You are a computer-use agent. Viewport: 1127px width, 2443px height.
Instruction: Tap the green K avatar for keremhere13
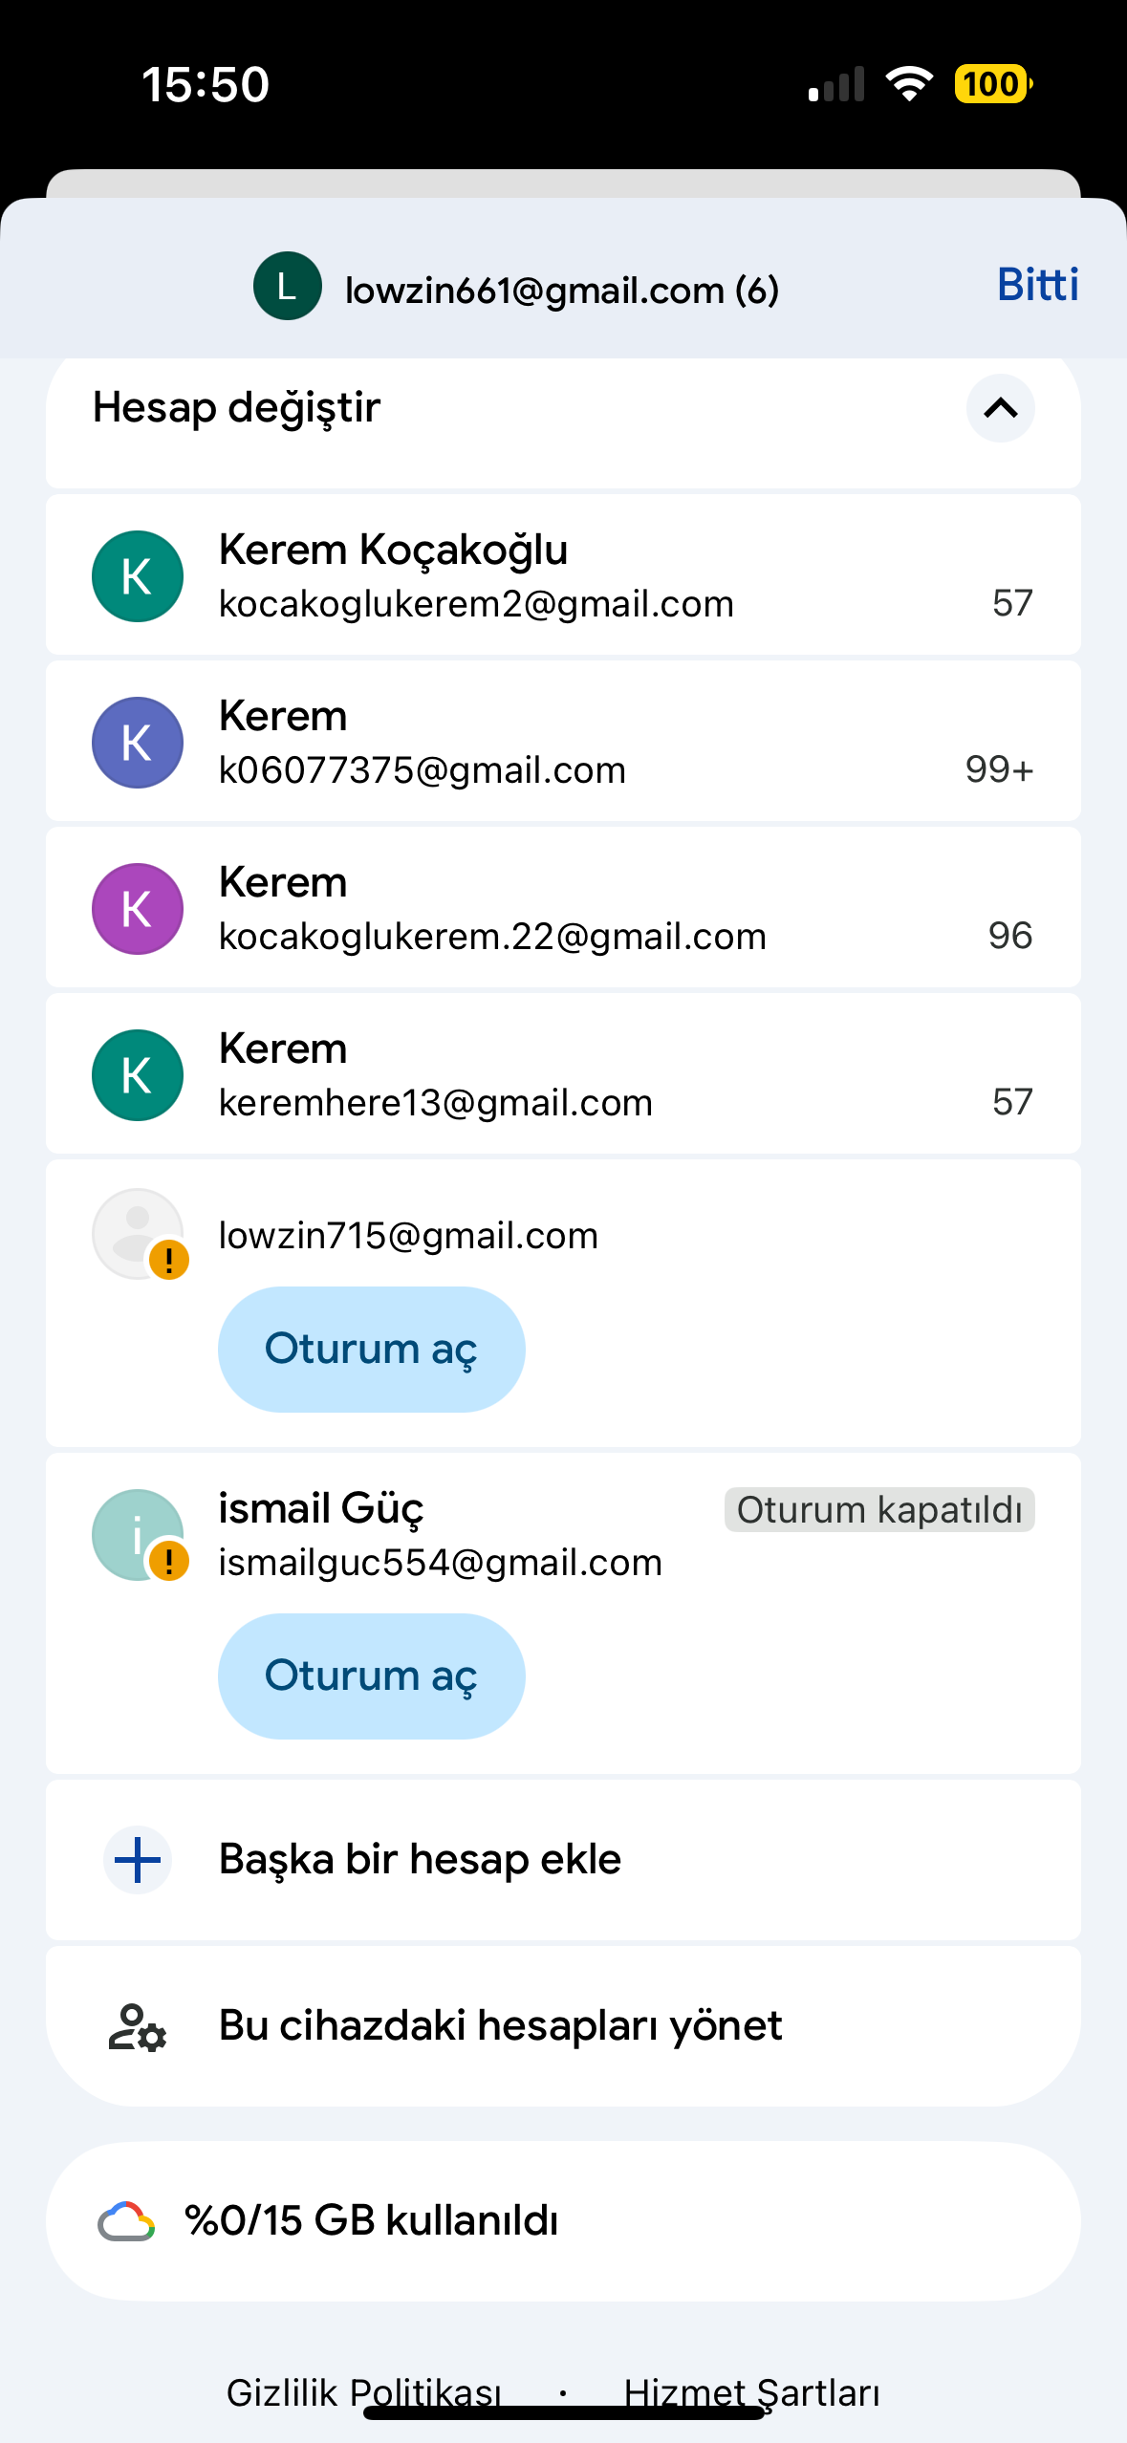(138, 1075)
